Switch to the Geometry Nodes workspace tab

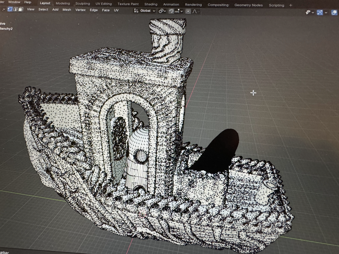248,5
